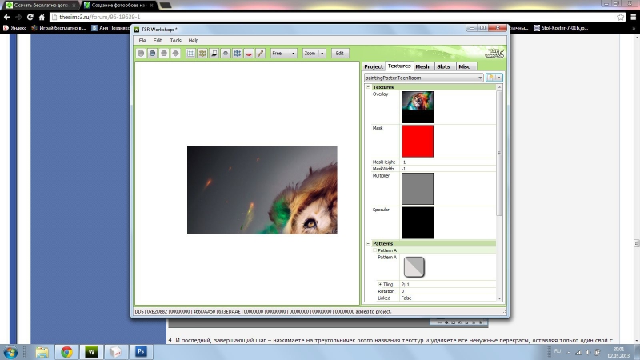Click the third gray sphere toolbar icon
The width and height of the screenshot is (640, 360).
[x=164, y=53]
